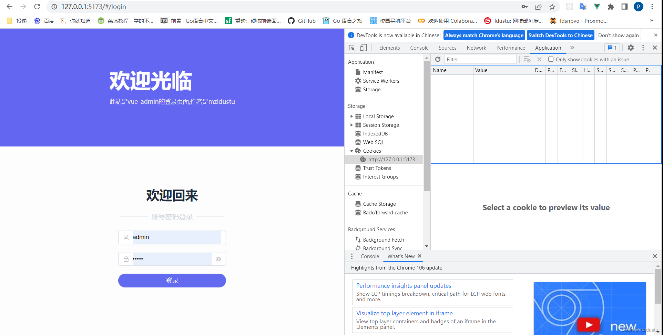Reload the page with the refresh icon

pos(37,7)
